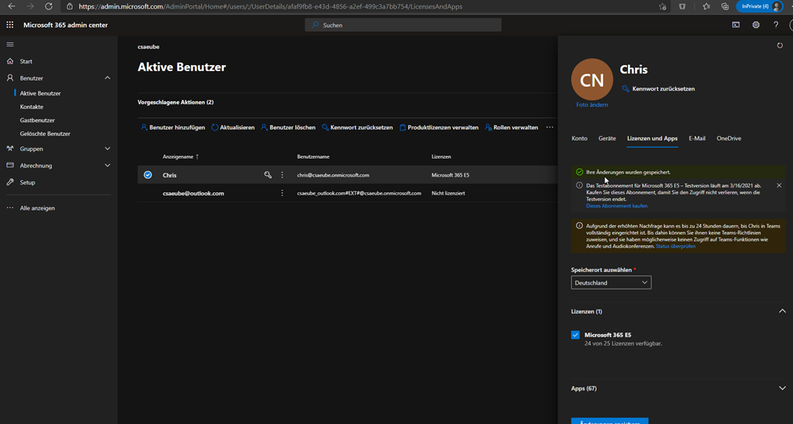Click the InPrivate profile badge
The height and width of the screenshot is (424, 793).
tap(759, 6)
